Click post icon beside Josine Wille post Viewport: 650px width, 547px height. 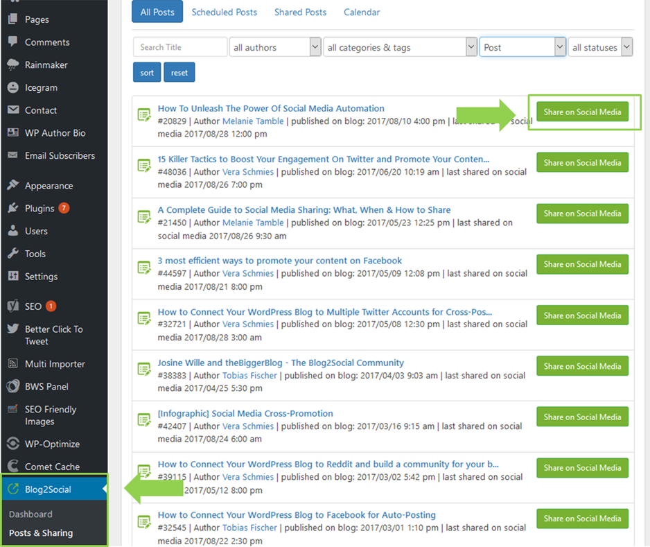(144, 369)
